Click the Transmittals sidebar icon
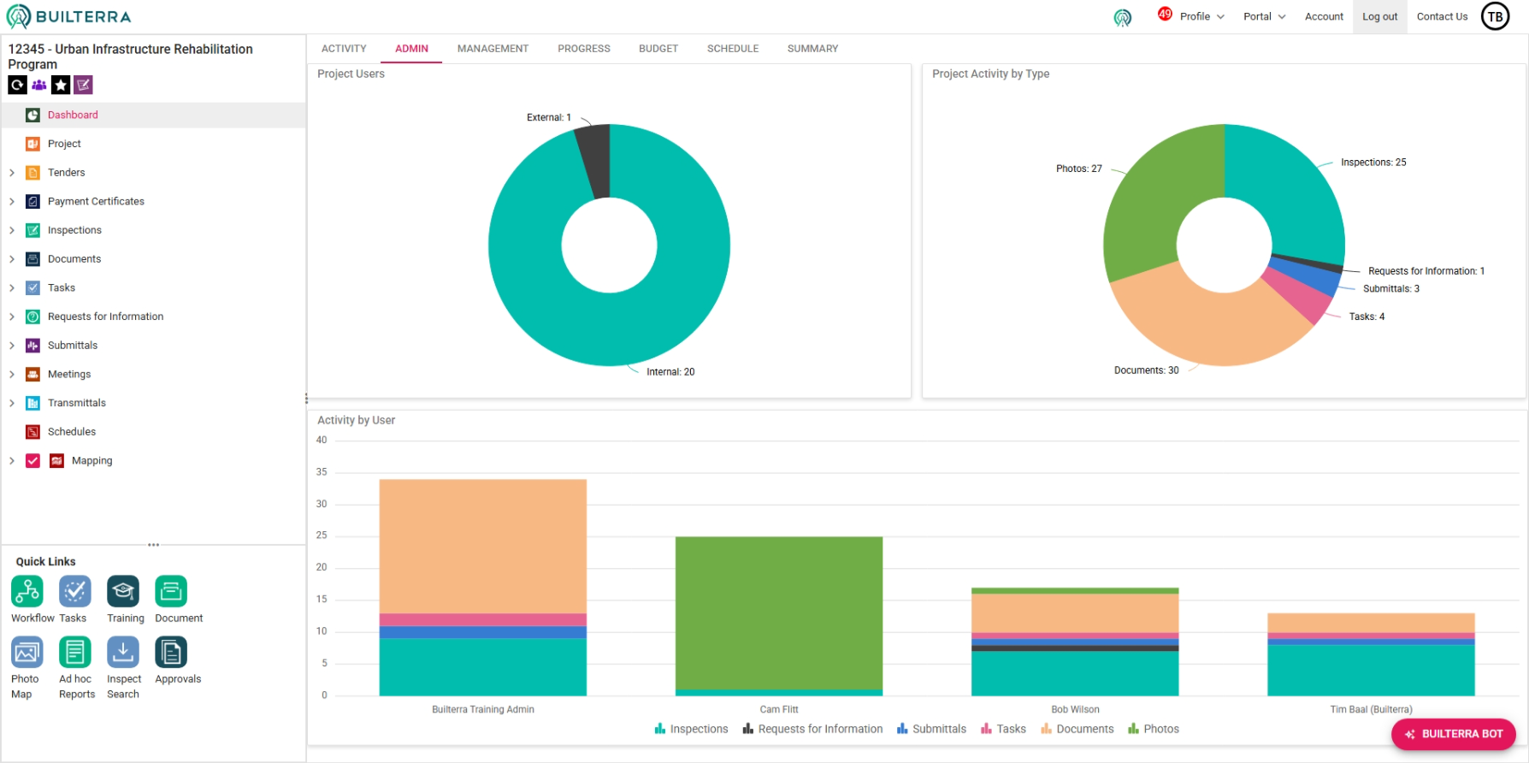1529x763 pixels. point(32,403)
